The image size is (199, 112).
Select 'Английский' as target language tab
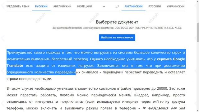coord(133,6)
